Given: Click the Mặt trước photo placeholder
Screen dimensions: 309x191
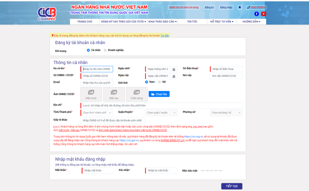Looking at the screenshot, I should [x=91, y=94].
